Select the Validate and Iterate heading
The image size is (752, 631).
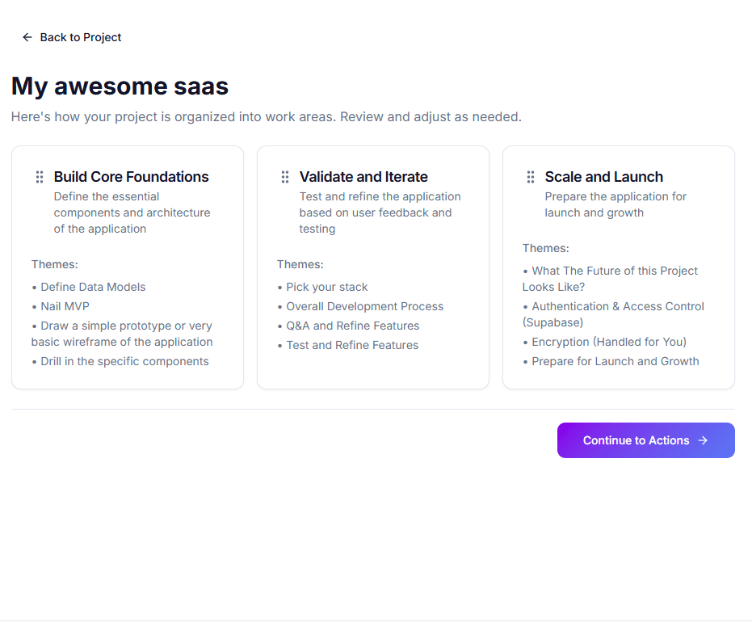363,177
